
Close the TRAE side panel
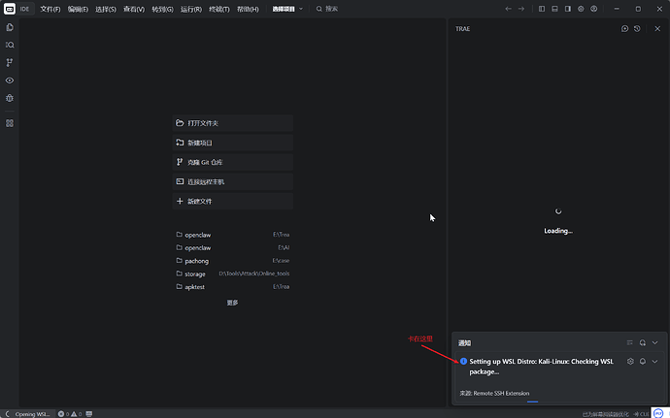click(657, 28)
